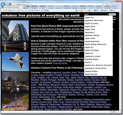The width and height of the screenshot is (123, 115).
Task: Go back with the browser Back arrow
Action: 3,4
